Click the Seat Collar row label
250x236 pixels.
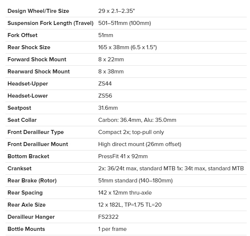pyautogui.click(x=22, y=120)
